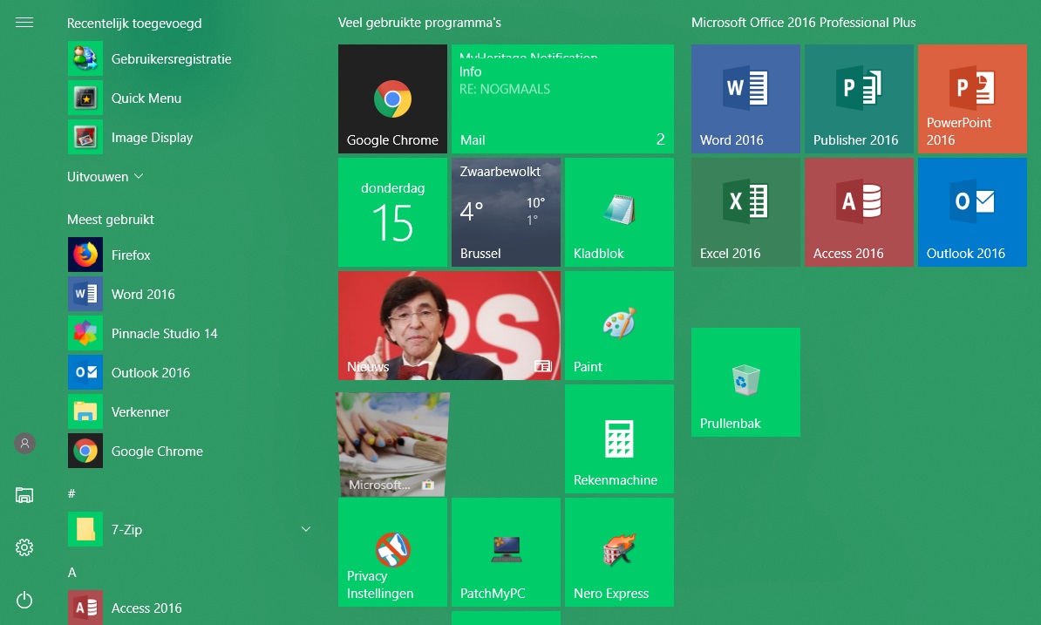Open the Prullenbak recycle bin tile
The width and height of the screenshot is (1041, 625).
click(x=745, y=382)
